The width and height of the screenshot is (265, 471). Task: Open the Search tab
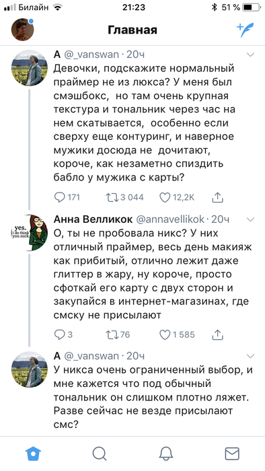point(100,454)
